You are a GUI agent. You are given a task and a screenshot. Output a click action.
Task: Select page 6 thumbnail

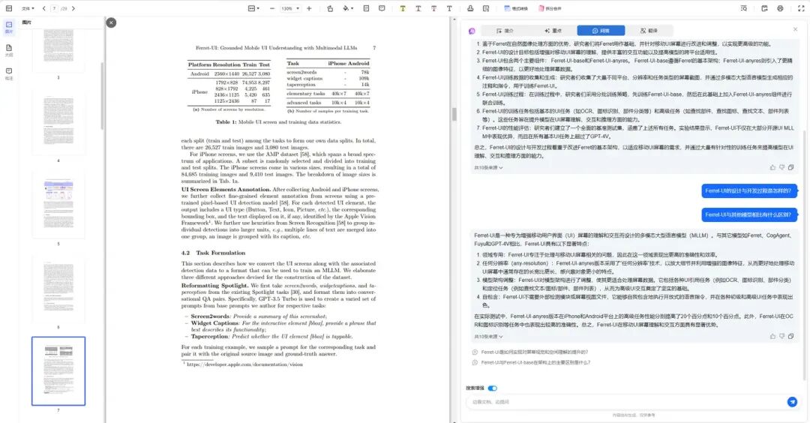click(x=58, y=287)
